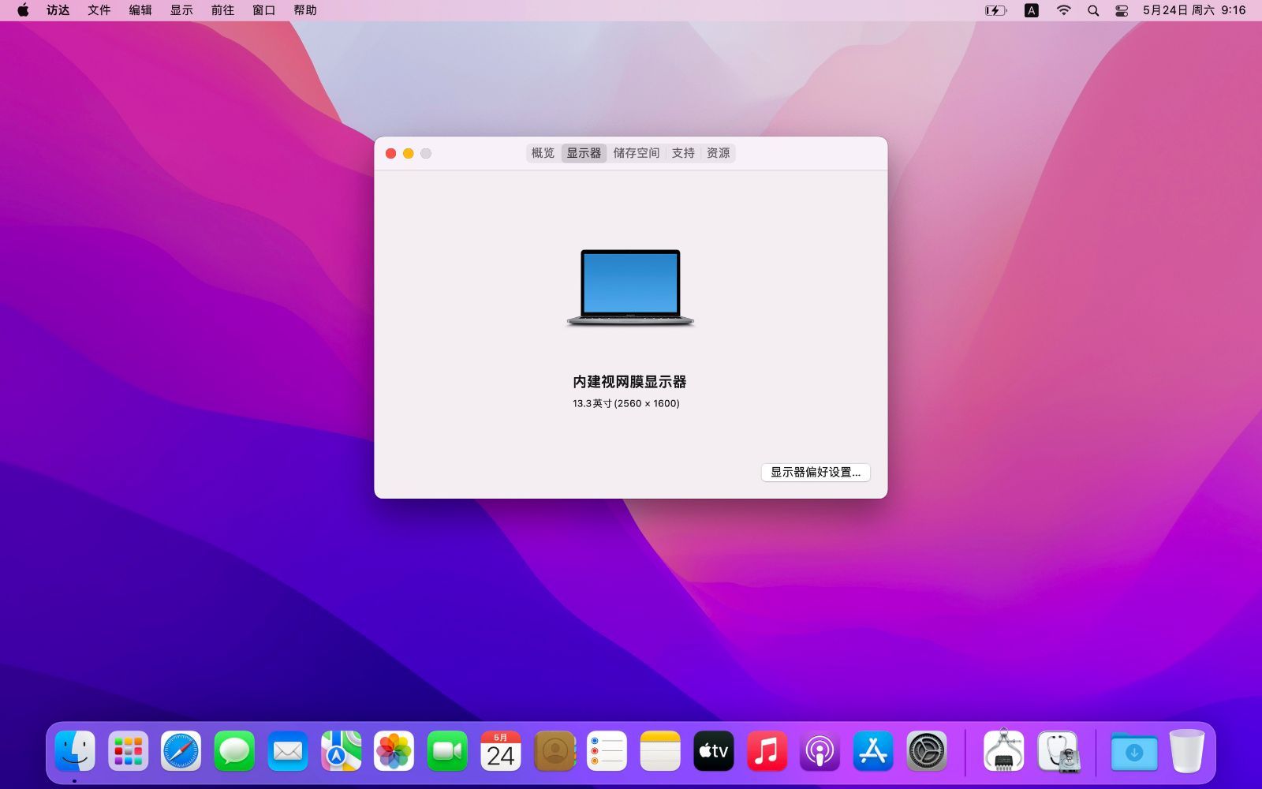Open the Notes app icon

point(660,751)
